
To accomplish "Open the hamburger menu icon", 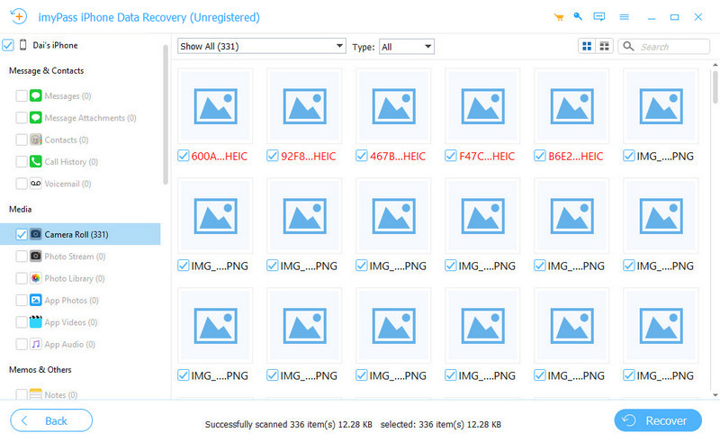I will (624, 17).
